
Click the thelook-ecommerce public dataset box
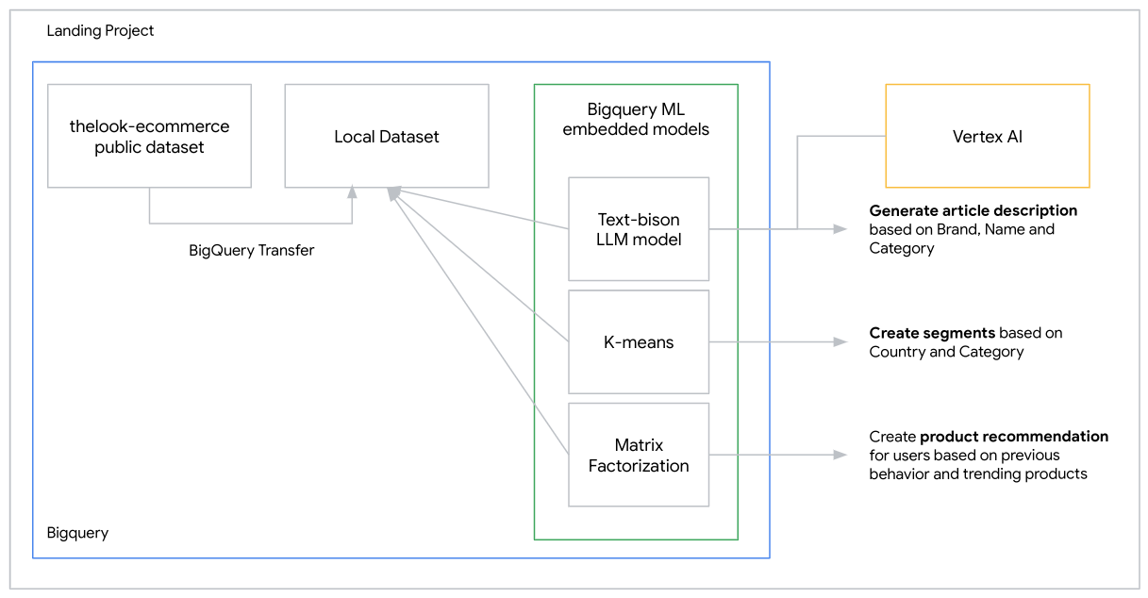coord(149,136)
